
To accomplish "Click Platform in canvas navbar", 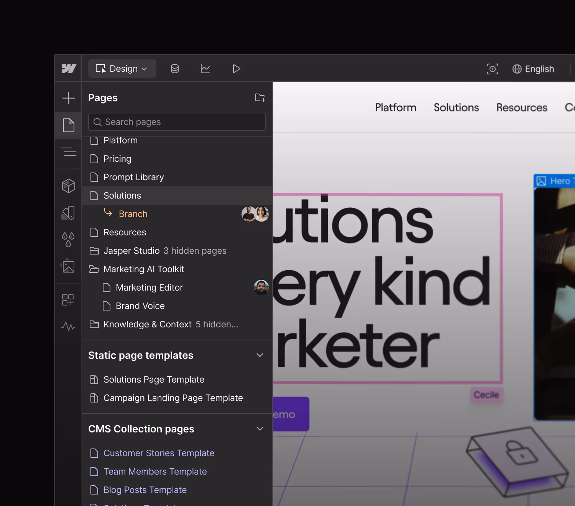I will point(396,108).
